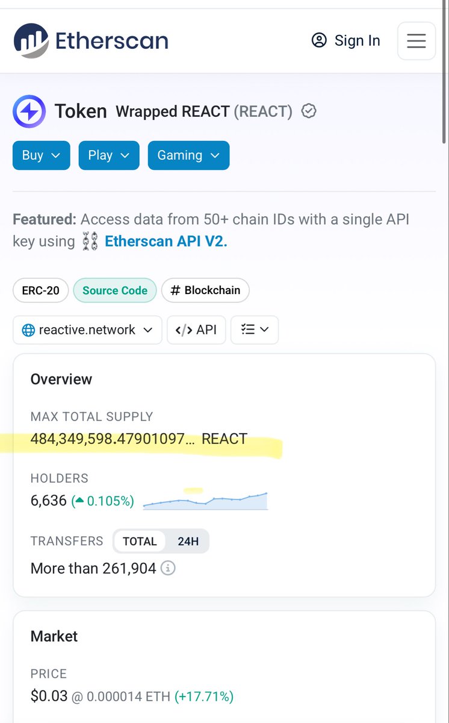Open the hamburger navigation menu

point(416,40)
